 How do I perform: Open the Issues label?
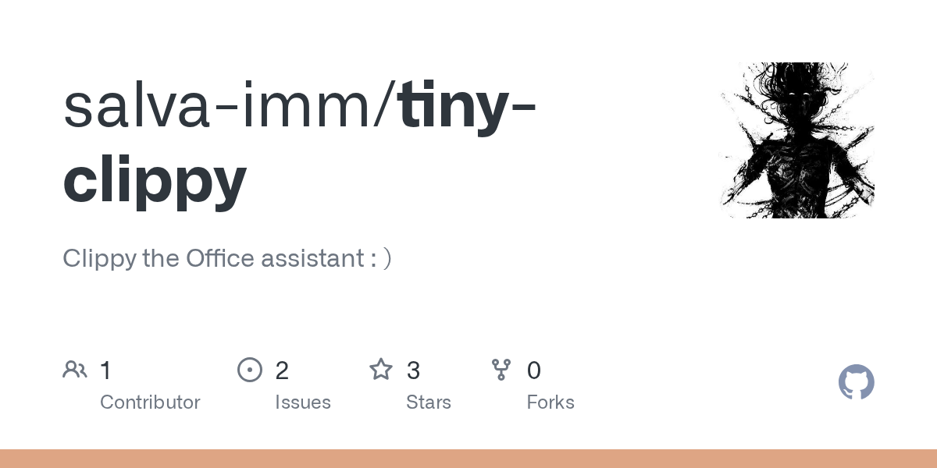(x=303, y=402)
